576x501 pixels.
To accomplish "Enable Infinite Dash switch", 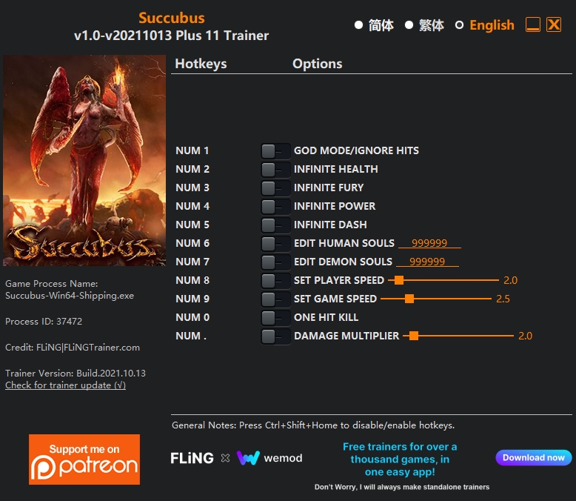I will tap(275, 225).
